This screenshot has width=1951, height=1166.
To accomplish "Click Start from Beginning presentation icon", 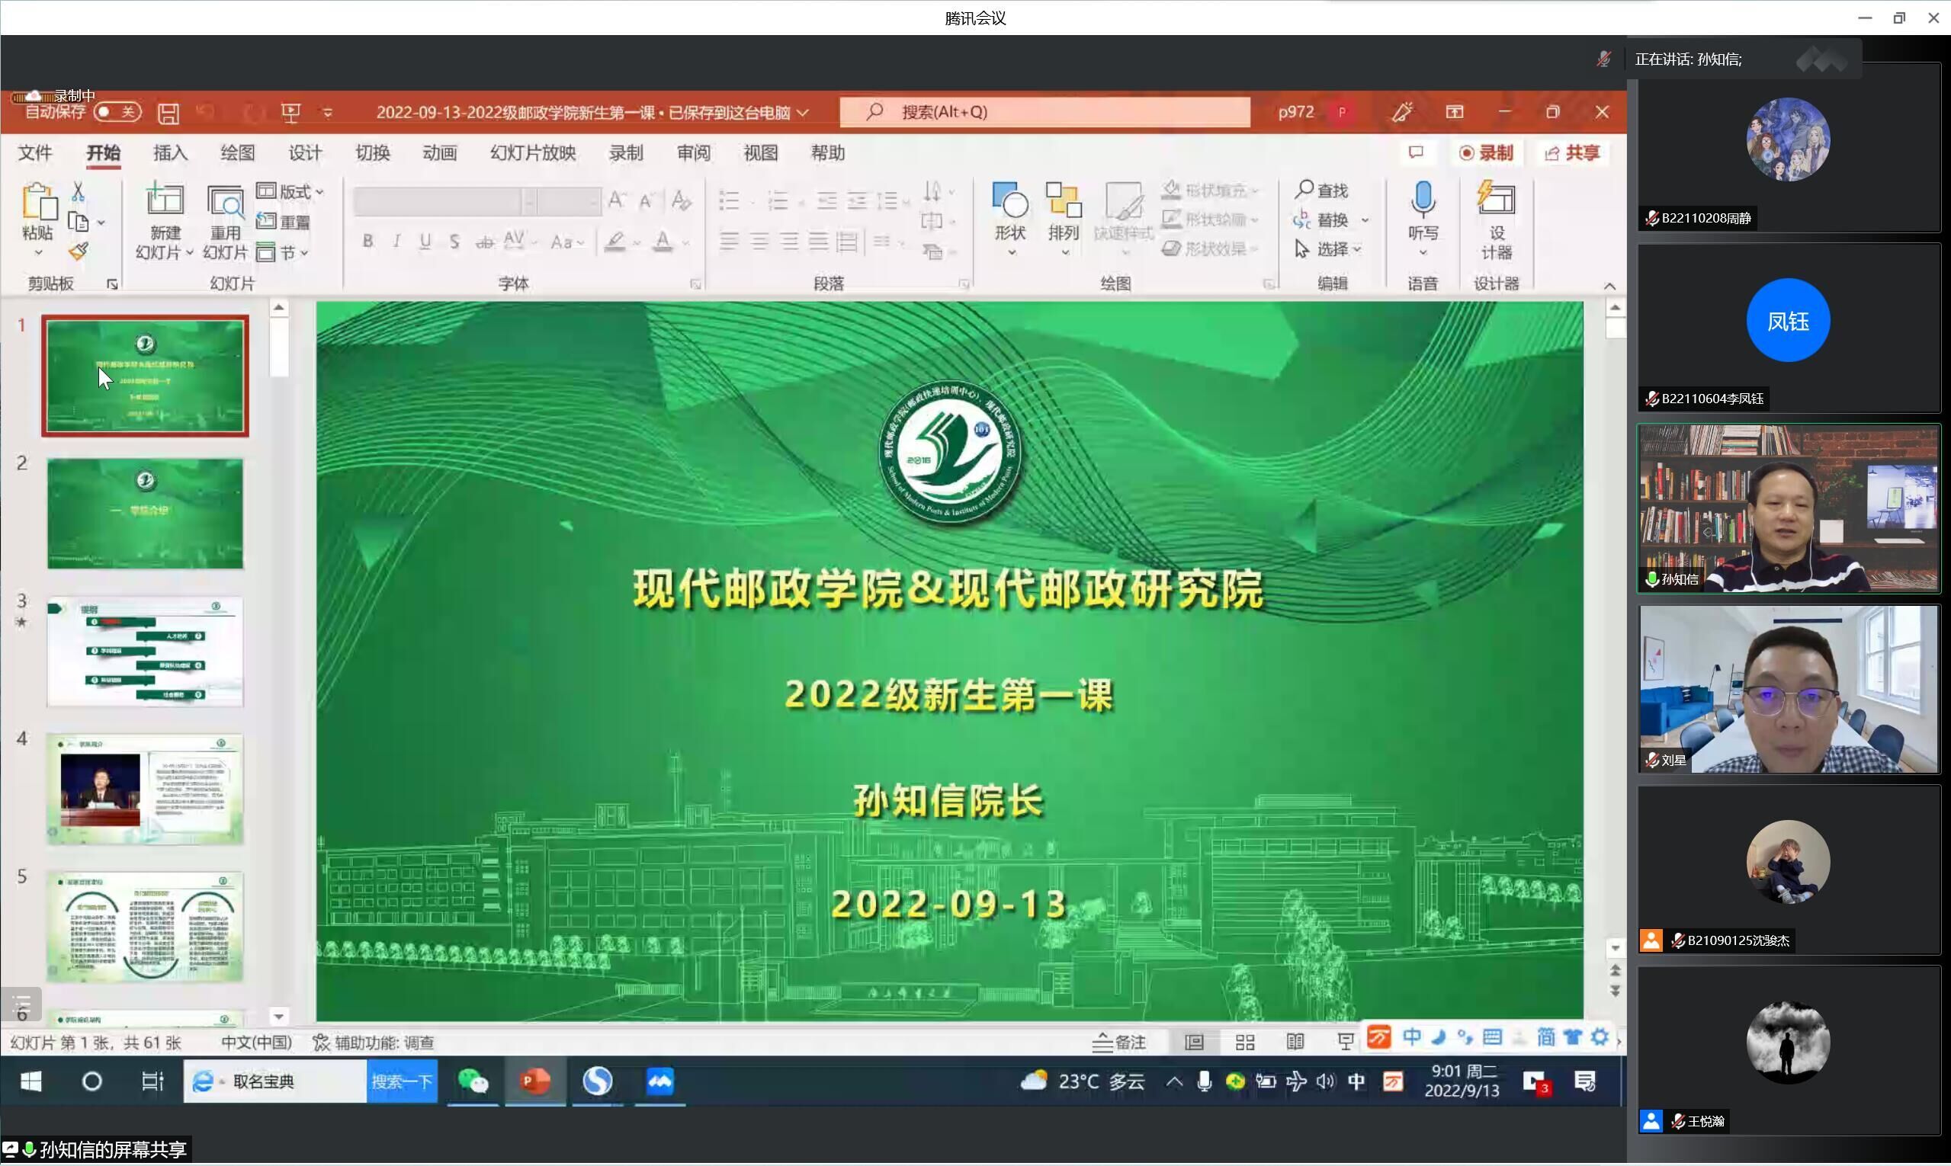I will tap(290, 113).
